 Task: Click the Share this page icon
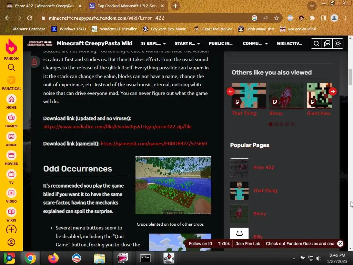coord(265,18)
